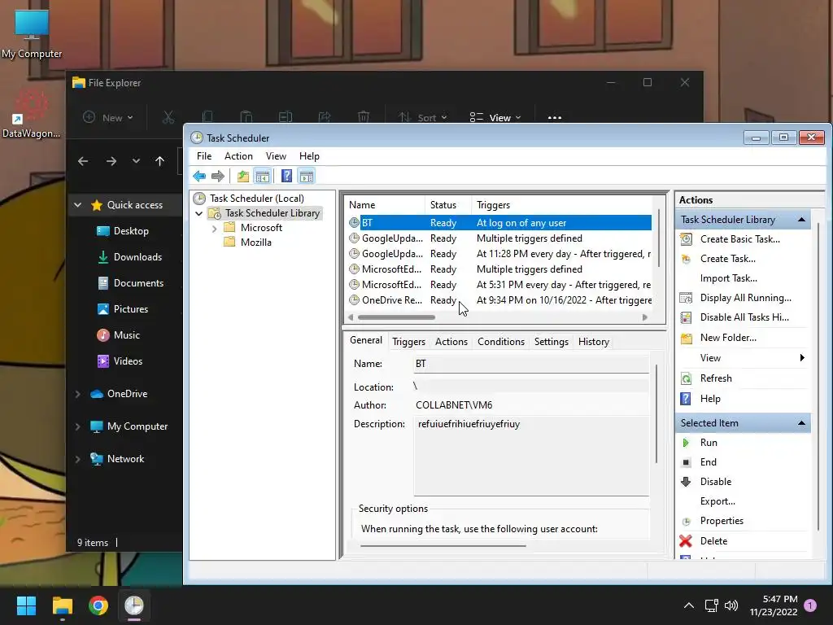The width and height of the screenshot is (833, 625).
Task: Open the Help menu in Task Scheduler
Action: [x=309, y=156]
